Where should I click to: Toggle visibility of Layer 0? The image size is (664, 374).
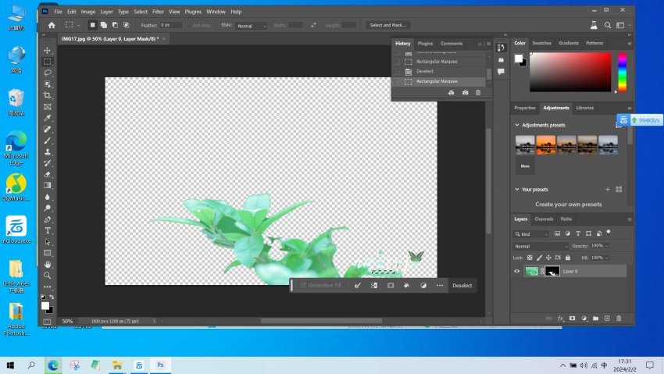pos(516,271)
